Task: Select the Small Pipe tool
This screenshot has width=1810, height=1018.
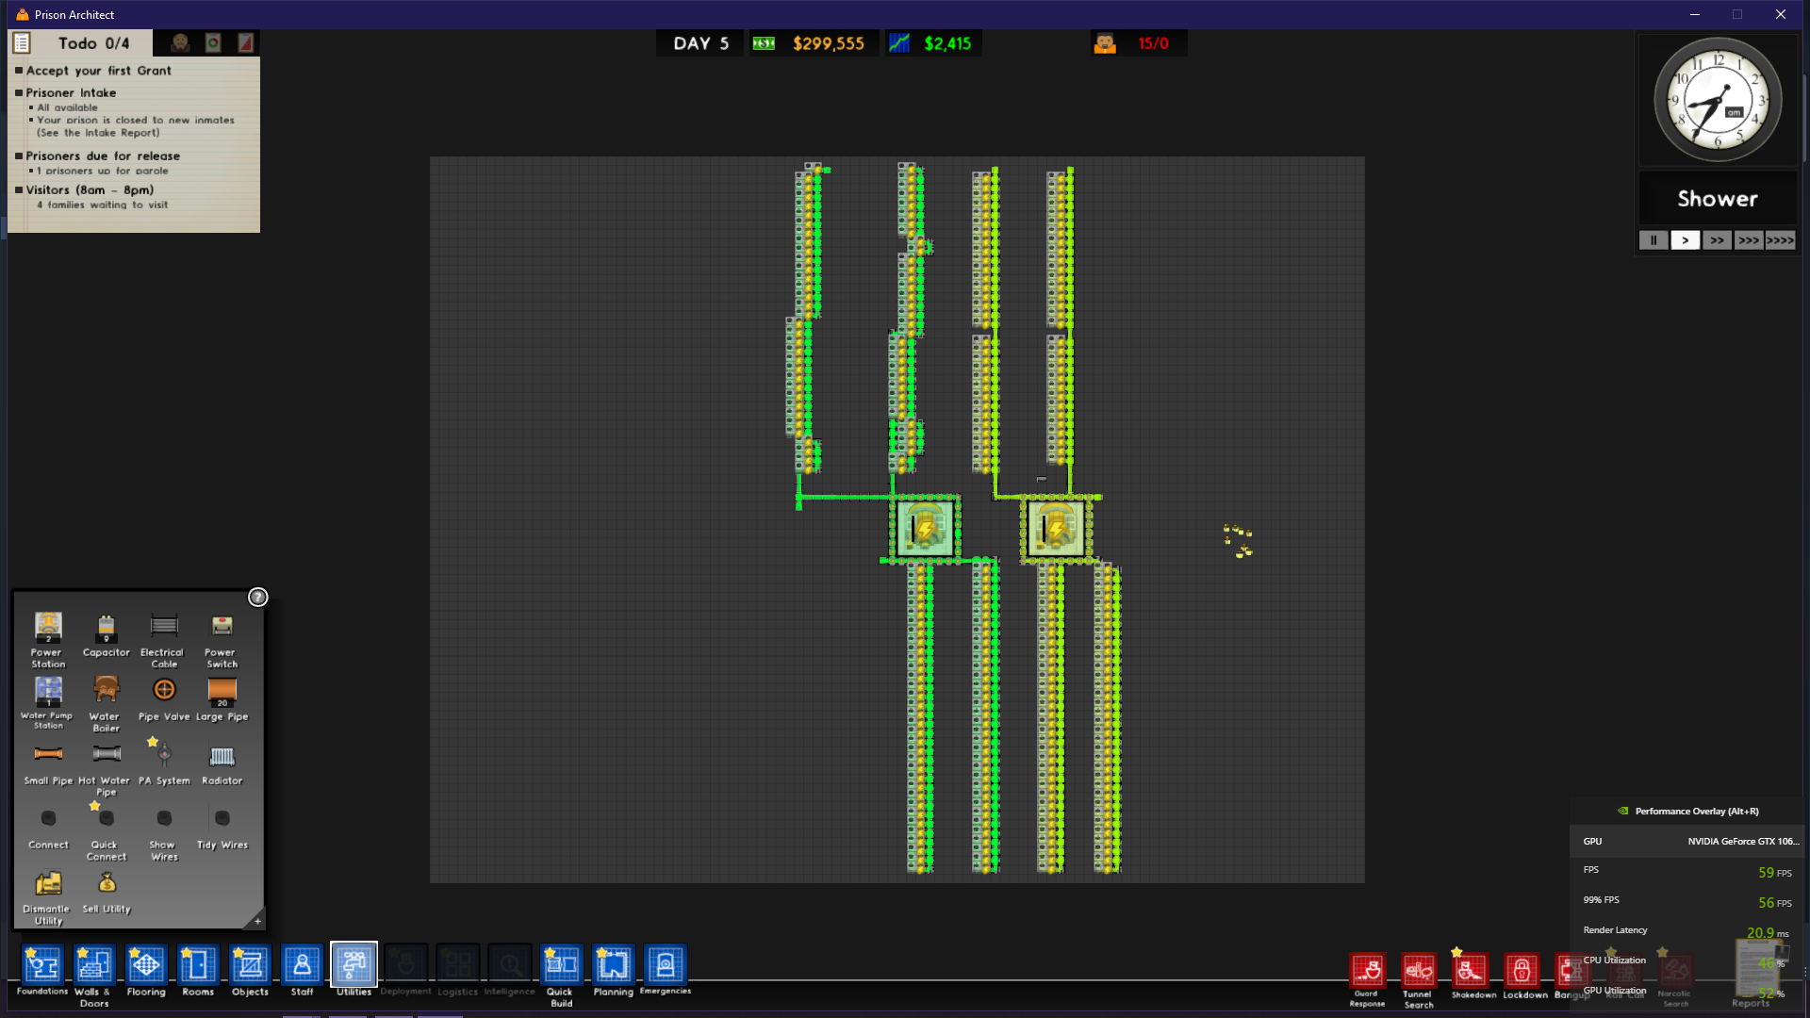Action: (x=47, y=763)
